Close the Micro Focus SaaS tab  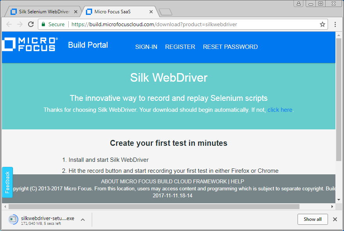tap(151, 12)
